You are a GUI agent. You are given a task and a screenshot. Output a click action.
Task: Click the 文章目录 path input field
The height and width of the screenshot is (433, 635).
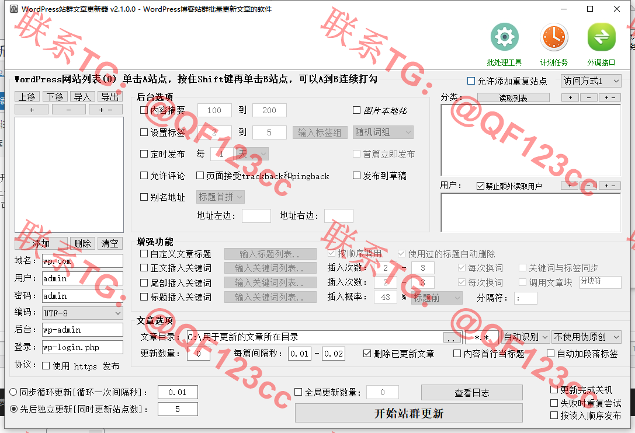315,337
